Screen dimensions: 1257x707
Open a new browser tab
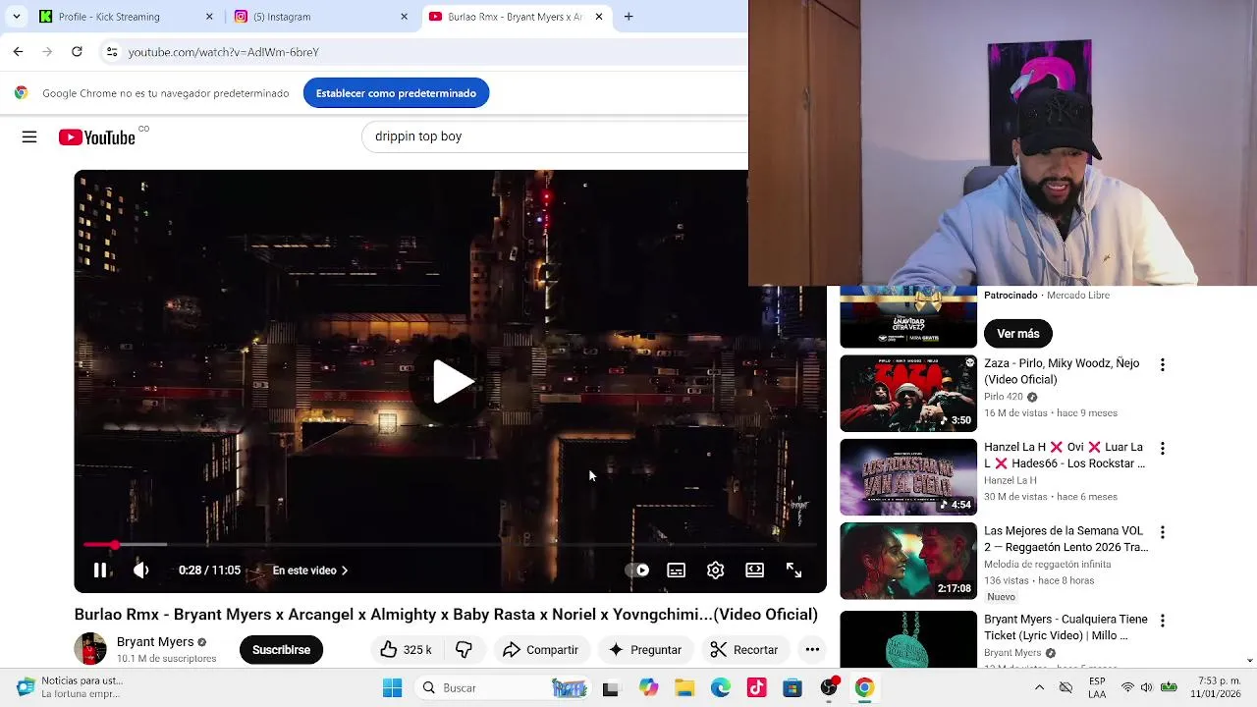[628, 17]
